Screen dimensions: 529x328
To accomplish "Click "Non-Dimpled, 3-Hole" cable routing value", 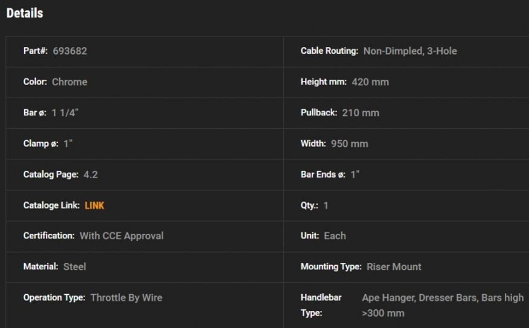I will (x=410, y=51).
